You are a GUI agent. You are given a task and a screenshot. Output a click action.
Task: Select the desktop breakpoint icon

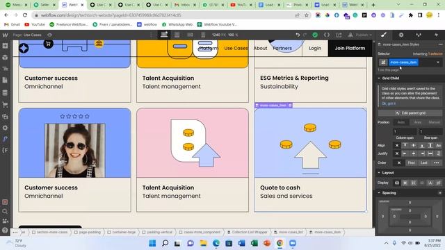point(164,35)
